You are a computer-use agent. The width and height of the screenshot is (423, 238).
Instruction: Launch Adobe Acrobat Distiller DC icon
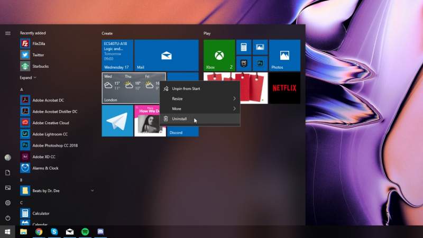pos(25,112)
